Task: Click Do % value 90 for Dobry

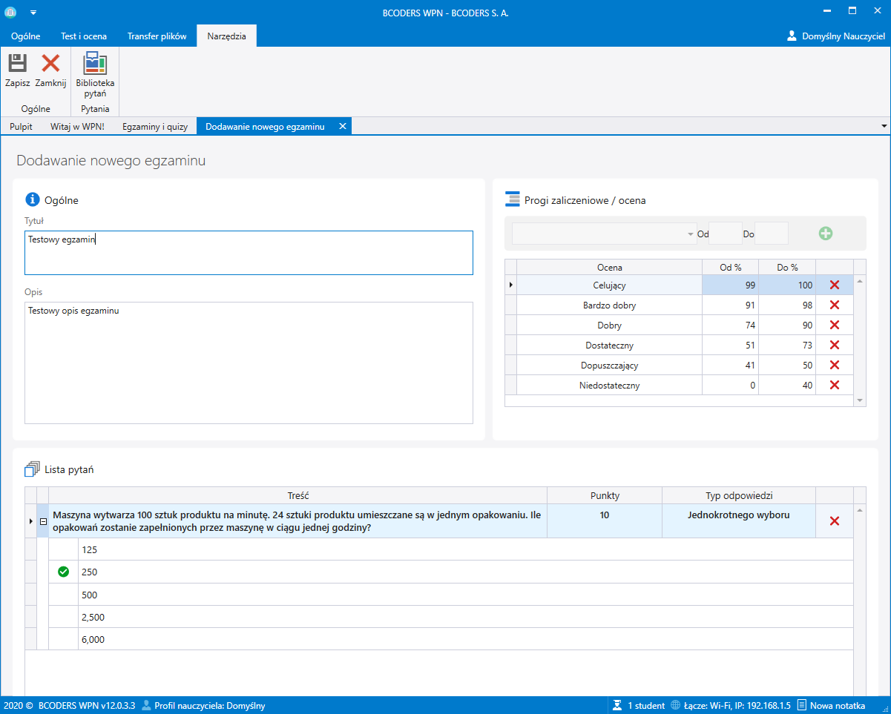Action: pos(787,325)
